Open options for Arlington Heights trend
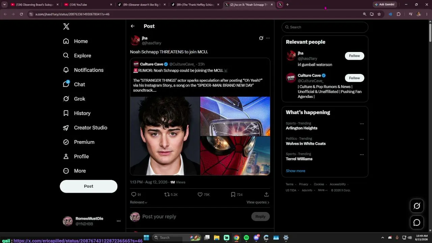 coord(362,124)
